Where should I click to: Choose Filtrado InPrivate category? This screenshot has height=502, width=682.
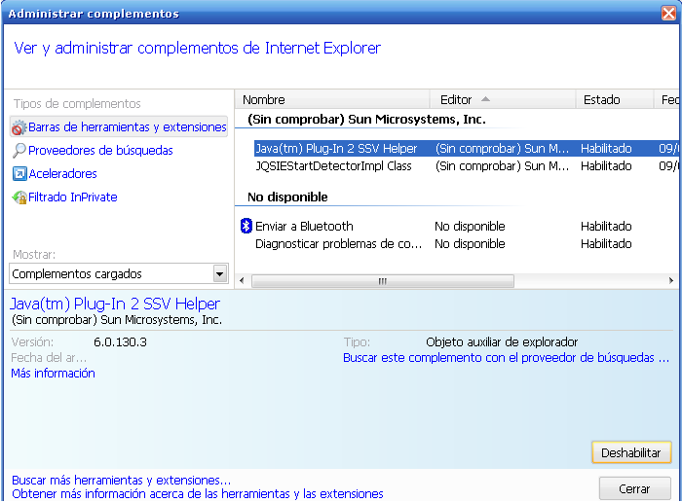73,197
